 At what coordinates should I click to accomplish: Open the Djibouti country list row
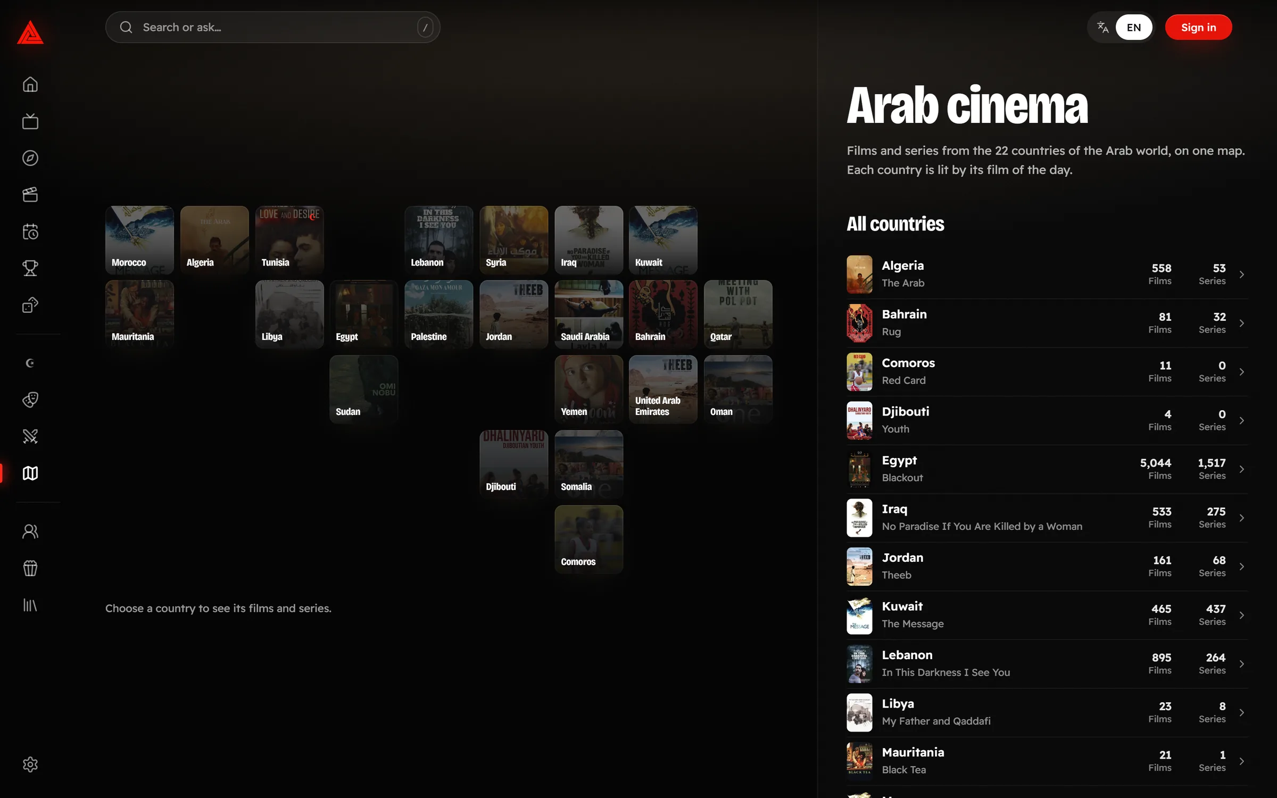point(1047,421)
